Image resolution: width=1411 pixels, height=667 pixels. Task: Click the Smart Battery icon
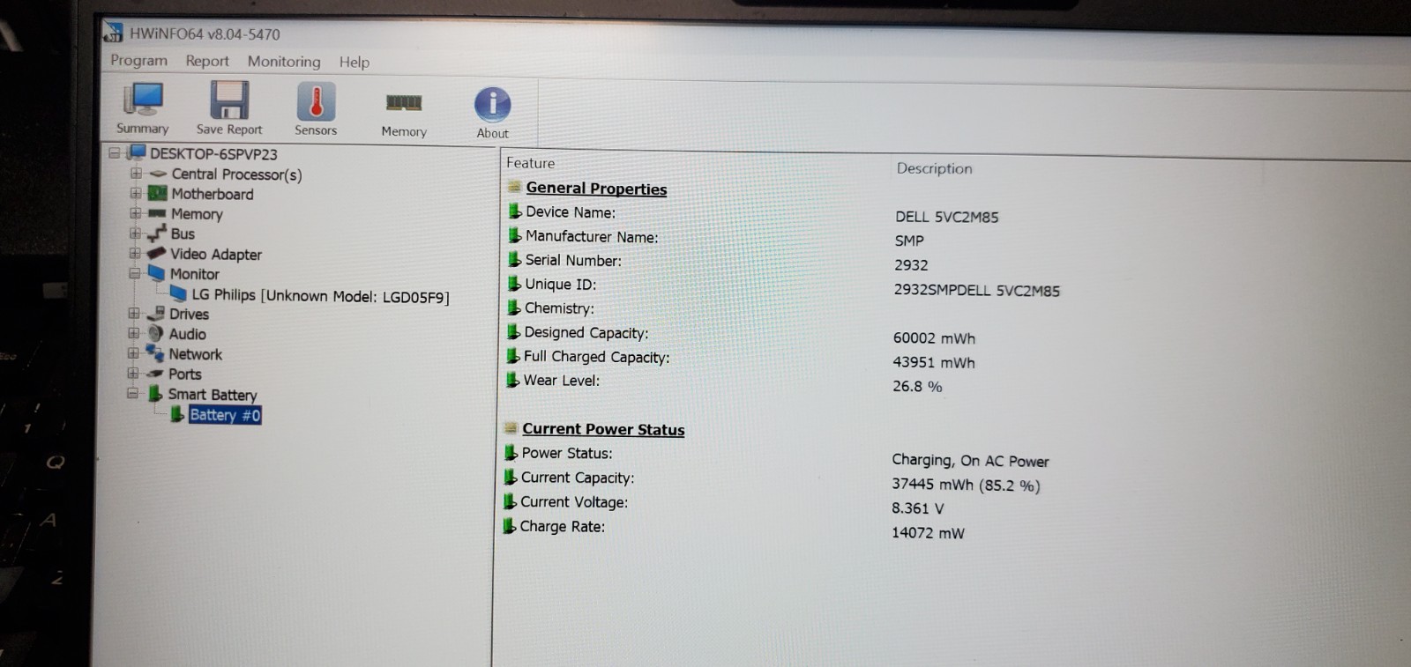[154, 393]
